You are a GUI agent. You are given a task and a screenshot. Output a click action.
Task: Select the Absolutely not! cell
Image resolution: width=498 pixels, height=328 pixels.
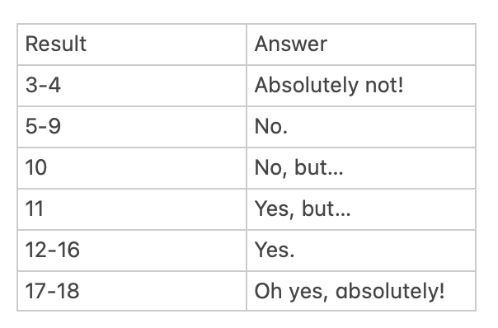(361, 86)
